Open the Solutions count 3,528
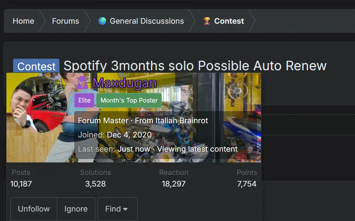The image size is (355, 221). click(95, 184)
